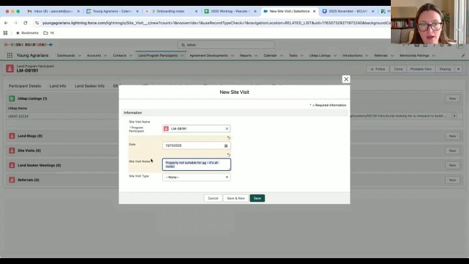
Task: Open the calendar date picker icon
Action: coord(226,146)
